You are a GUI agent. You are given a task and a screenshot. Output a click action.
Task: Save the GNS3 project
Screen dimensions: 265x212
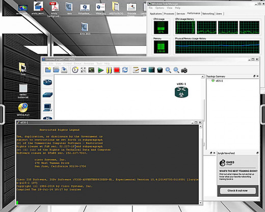(x=64, y=70)
